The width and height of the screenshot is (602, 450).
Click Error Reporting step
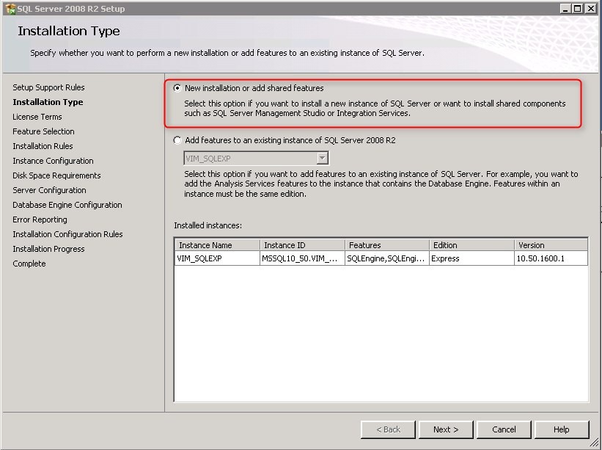click(x=40, y=219)
